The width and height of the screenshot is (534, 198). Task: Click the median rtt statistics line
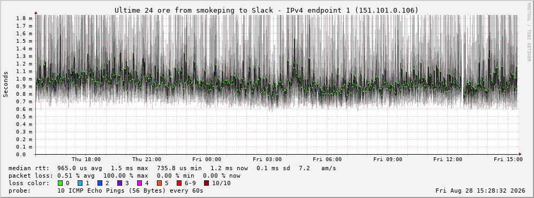point(172,169)
